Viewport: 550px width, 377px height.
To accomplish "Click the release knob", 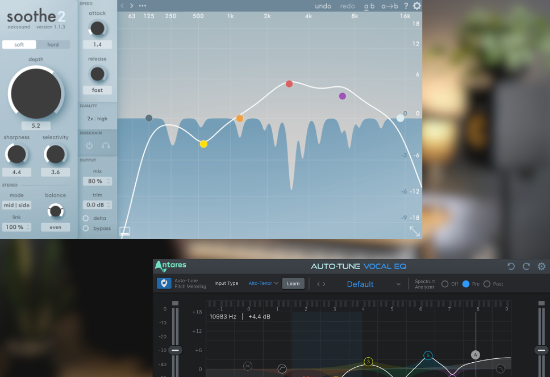I will pos(97,74).
